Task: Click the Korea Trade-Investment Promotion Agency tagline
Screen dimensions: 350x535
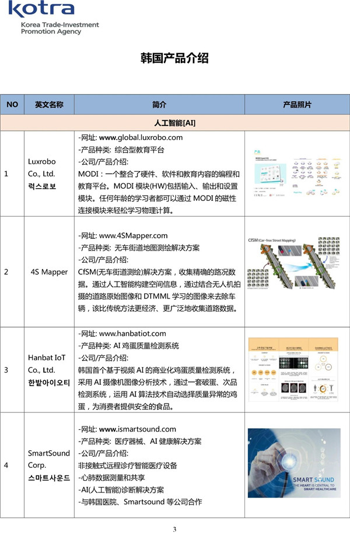Action: 60,28
